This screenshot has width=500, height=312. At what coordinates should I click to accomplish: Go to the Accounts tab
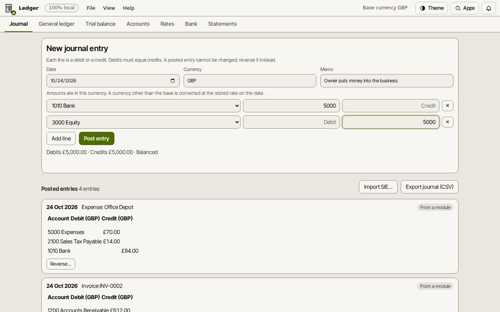138,24
